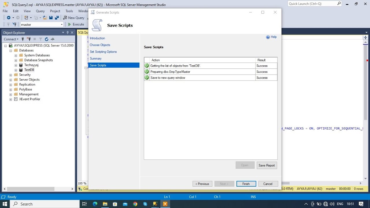Open the Mail app from taskbar
Viewport: 370px width, 208px height.
click(x=125, y=204)
